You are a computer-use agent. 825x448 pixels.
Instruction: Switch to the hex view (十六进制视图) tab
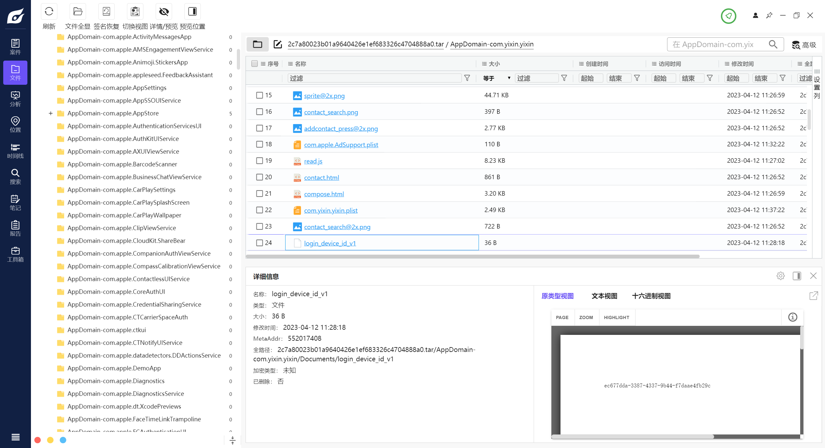(651, 296)
